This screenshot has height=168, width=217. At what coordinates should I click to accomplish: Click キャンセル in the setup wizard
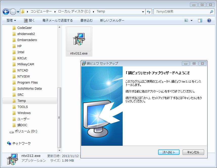(x=193, y=152)
